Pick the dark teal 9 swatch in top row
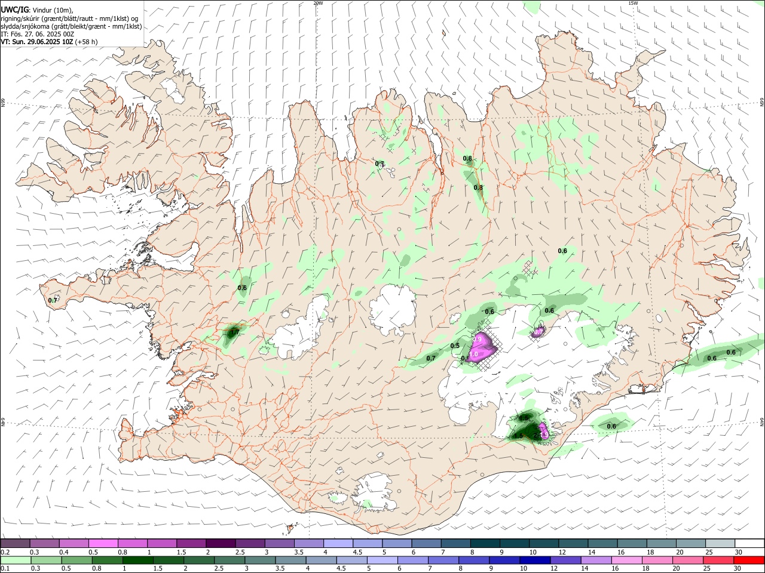765x573 pixels. pyautogui.click(x=513, y=543)
